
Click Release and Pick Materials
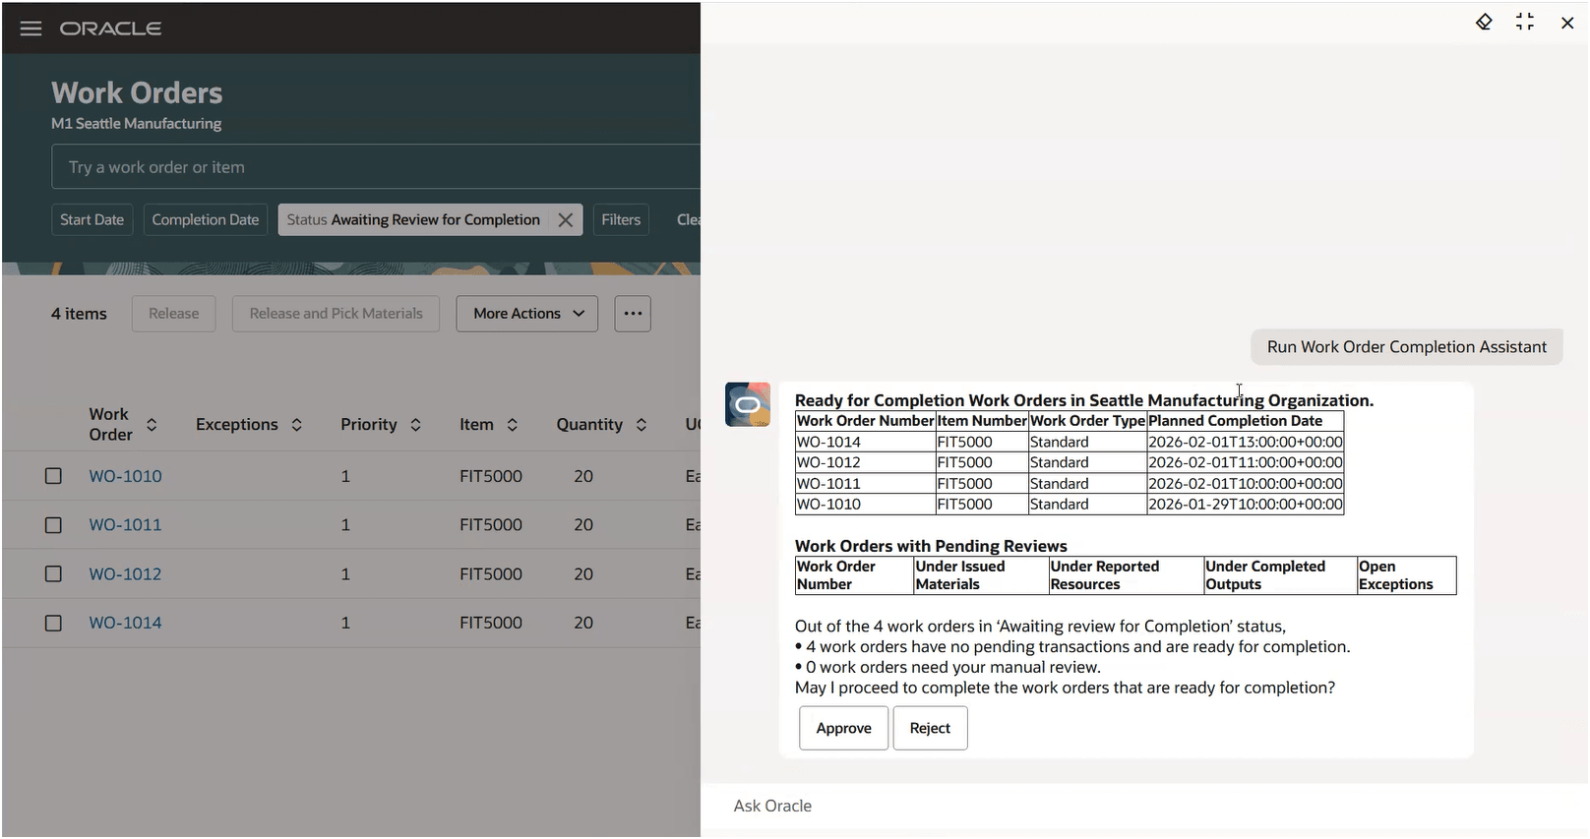click(336, 314)
